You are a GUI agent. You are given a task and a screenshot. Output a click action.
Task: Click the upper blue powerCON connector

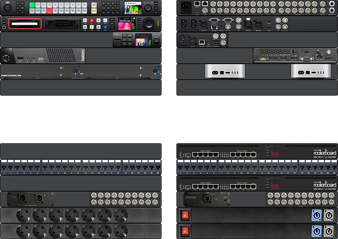click(317, 215)
